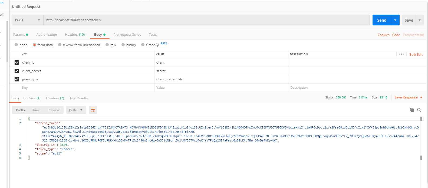Open the request Params tab

coord(21,35)
